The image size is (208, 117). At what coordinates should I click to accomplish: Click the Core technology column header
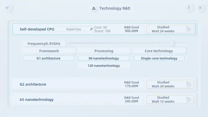click(x=159, y=51)
